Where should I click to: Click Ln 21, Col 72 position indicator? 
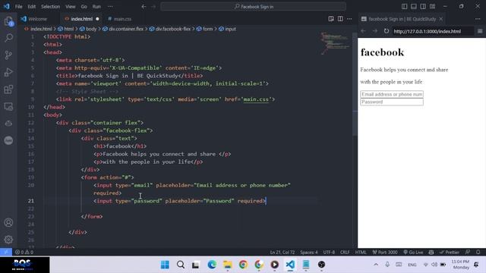[x=282, y=252]
